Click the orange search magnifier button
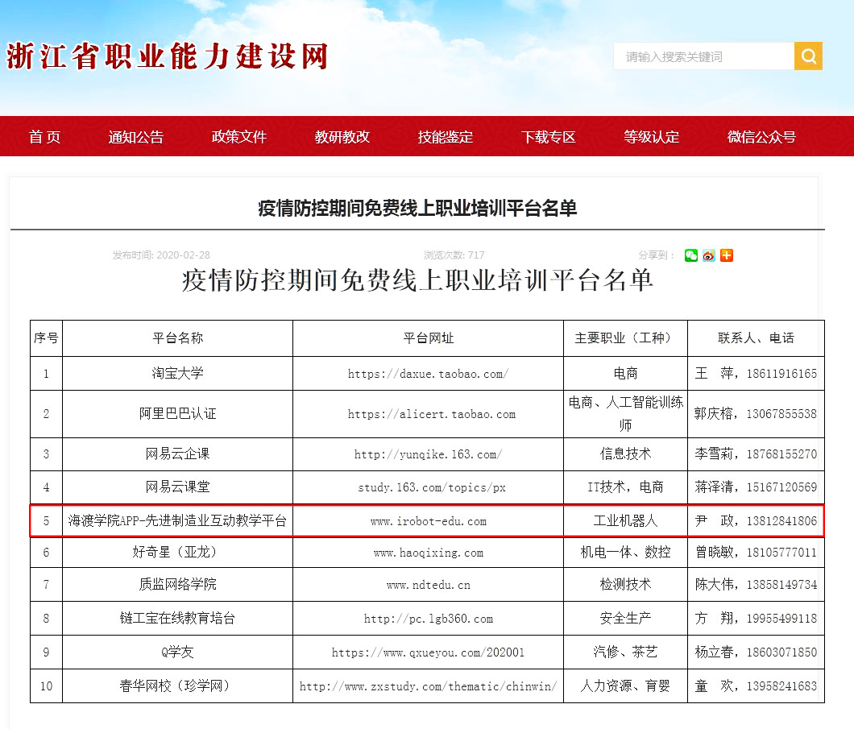854x729 pixels. tap(808, 56)
